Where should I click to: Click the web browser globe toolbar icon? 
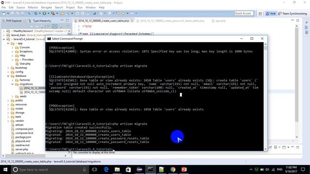94,14
